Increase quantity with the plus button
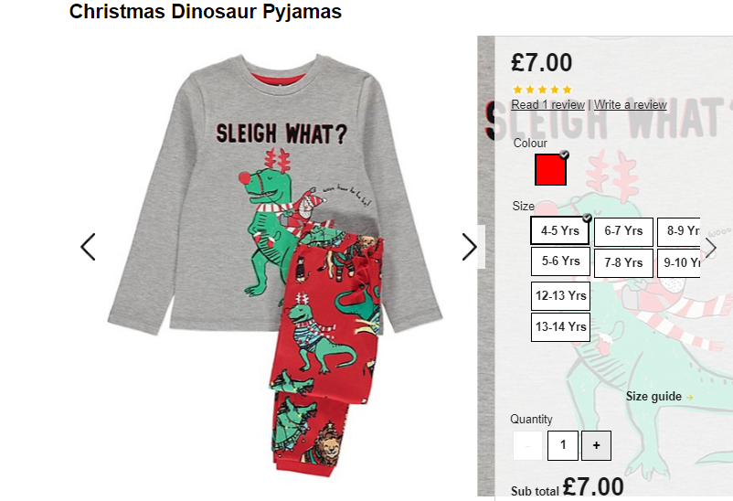 (596, 445)
